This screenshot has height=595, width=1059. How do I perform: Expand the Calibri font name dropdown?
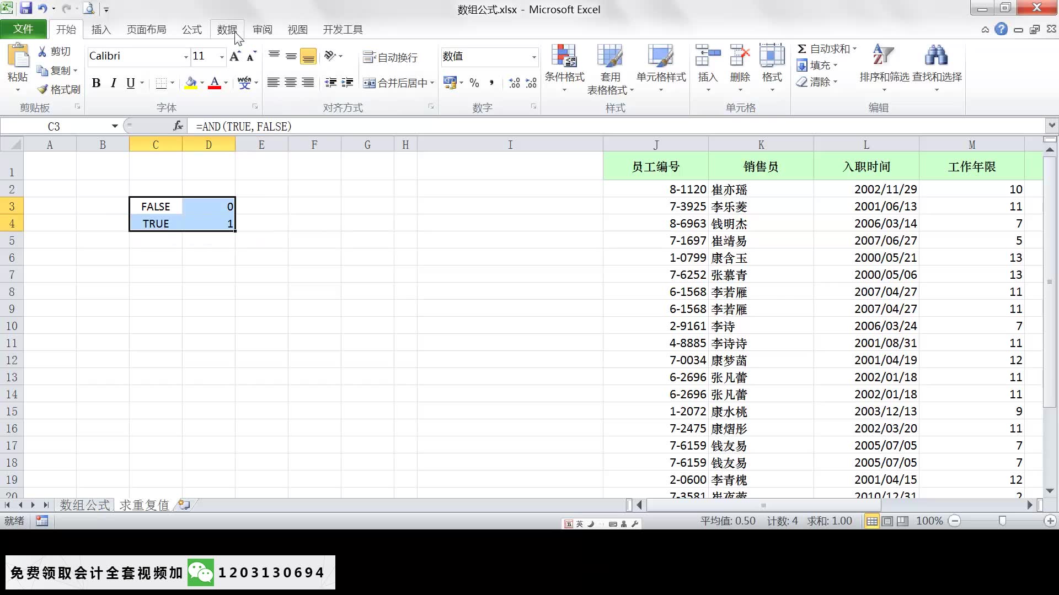tap(186, 57)
